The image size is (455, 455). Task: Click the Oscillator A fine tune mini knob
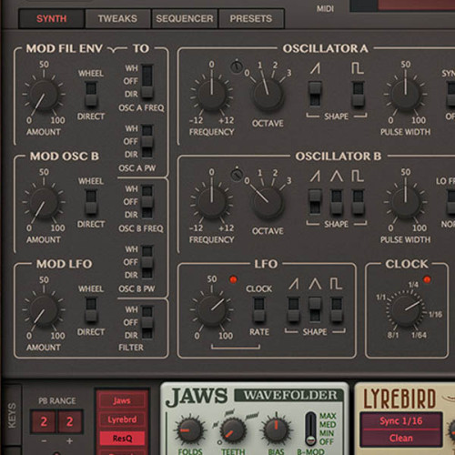(x=237, y=66)
